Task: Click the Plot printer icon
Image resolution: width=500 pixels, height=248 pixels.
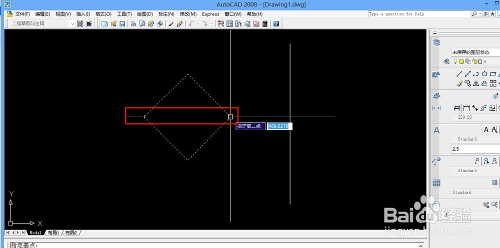Action: pos(133,23)
